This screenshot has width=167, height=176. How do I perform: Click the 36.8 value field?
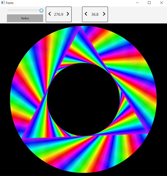(95, 14)
